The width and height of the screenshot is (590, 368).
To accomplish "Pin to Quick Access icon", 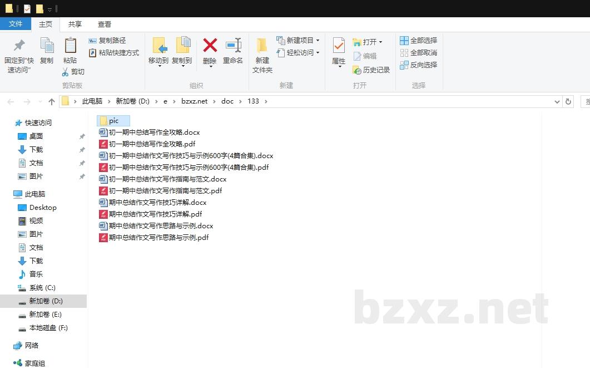I will pos(19,46).
